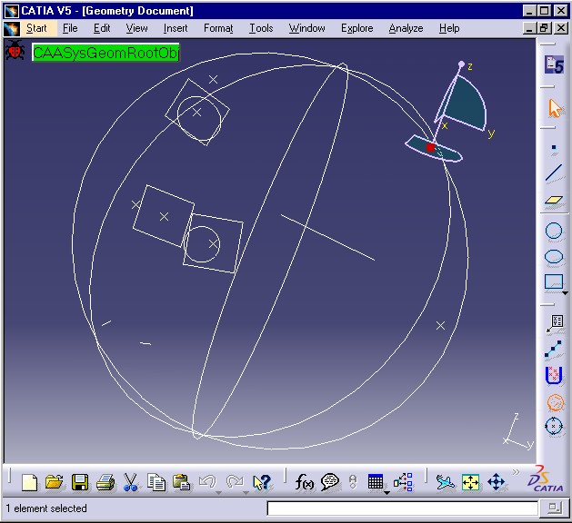This screenshot has width=572, height=523.
Task: Cut selection with scissors icon
Action: point(130,482)
